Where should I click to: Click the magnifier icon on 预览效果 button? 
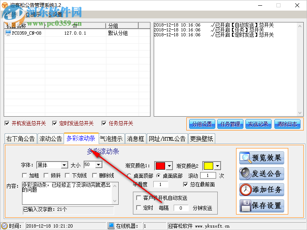246,158
